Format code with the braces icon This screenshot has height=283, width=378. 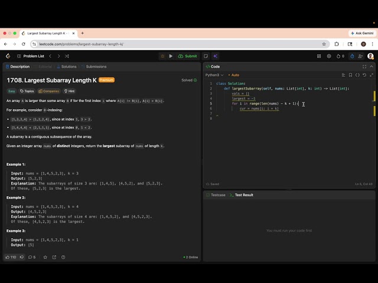[x=357, y=75]
